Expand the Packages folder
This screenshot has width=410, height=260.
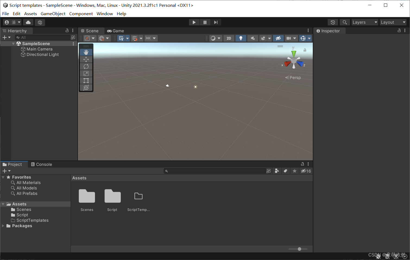point(3,226)
